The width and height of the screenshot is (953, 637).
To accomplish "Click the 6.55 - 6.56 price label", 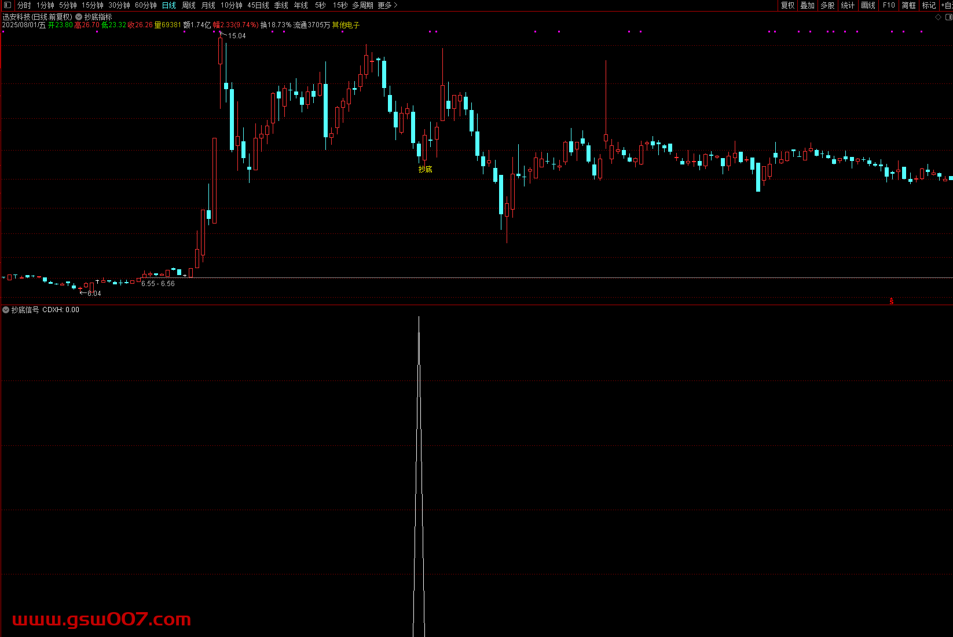I will [158, 284].
